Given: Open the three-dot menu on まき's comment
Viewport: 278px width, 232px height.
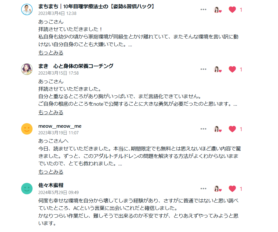Looking at the screenshot, I should [x=203, y=69].
